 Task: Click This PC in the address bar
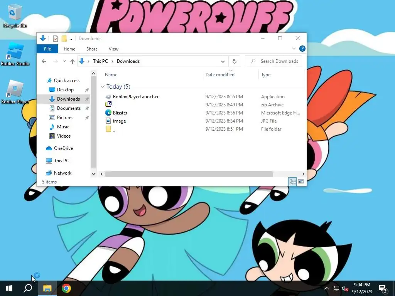pyautogui.click(x=100, y=61)
